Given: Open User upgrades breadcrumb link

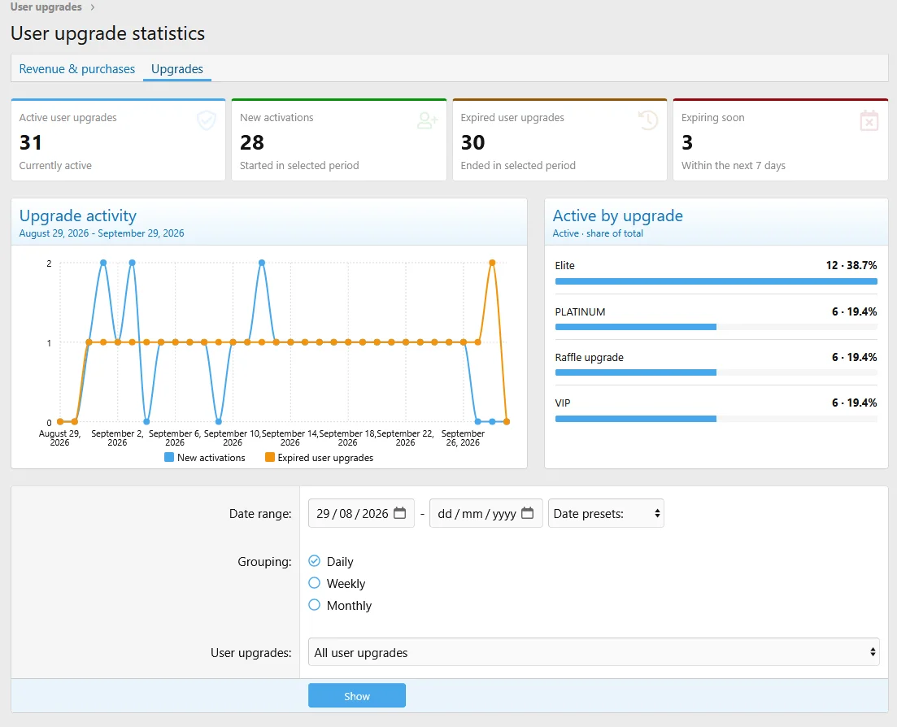Looking at the screenshot, I should pyautogui.click(x=46, y=7).
